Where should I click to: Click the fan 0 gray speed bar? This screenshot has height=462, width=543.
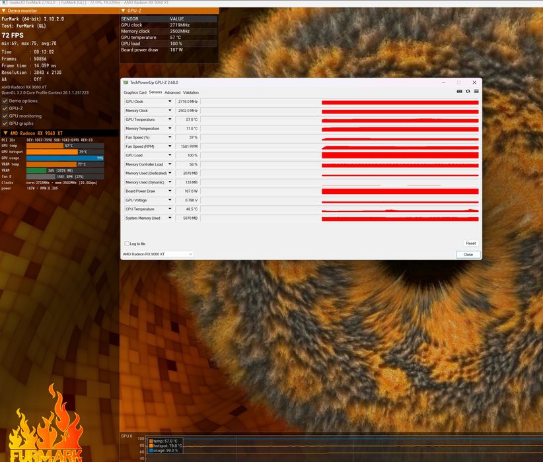pos(41,176)
